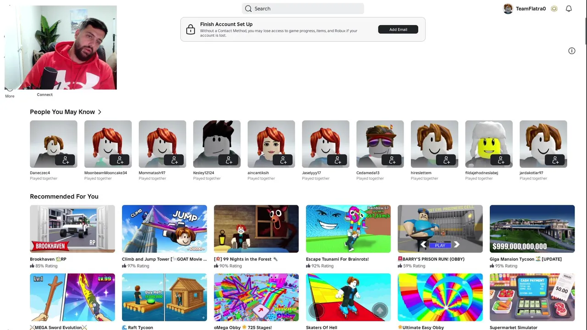Open Ultimate Easy Obby thumbnail
The width and height of the screenshot is (587, 330).
coord(440,297)
